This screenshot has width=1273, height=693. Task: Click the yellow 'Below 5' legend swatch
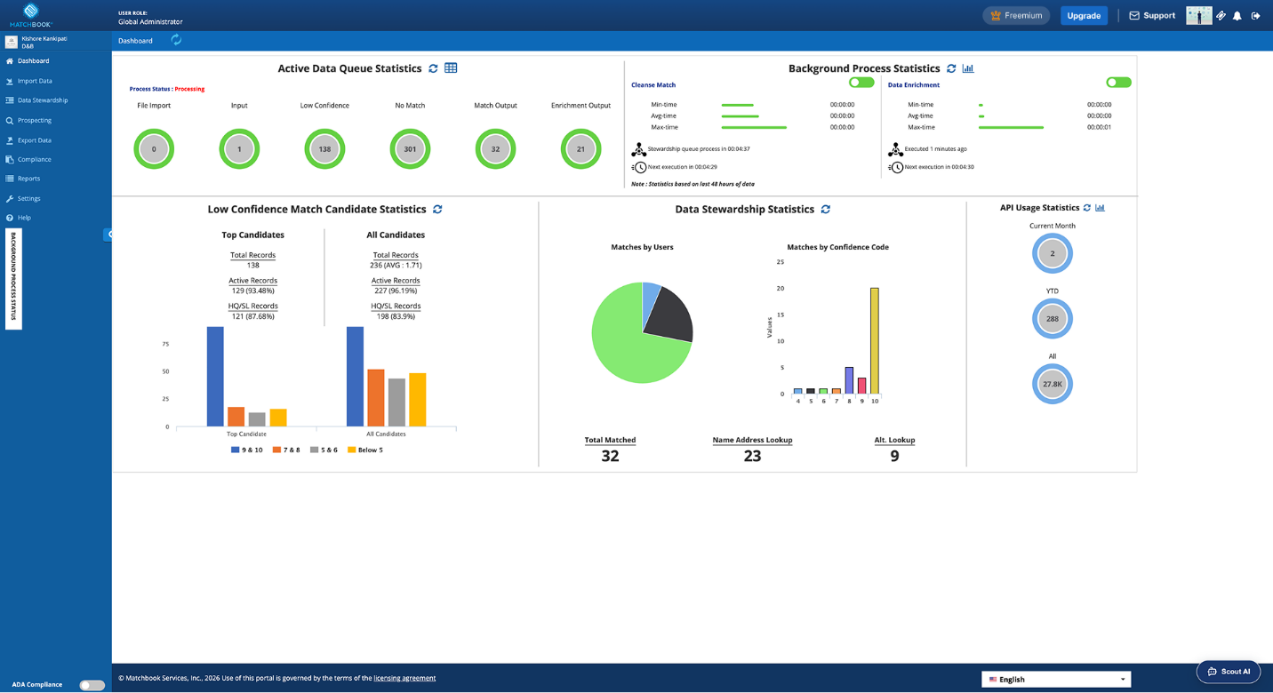(x=351, y=450)
